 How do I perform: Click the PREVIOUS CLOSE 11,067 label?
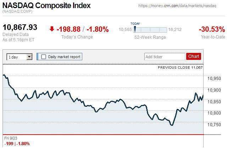tap(180, 67)
